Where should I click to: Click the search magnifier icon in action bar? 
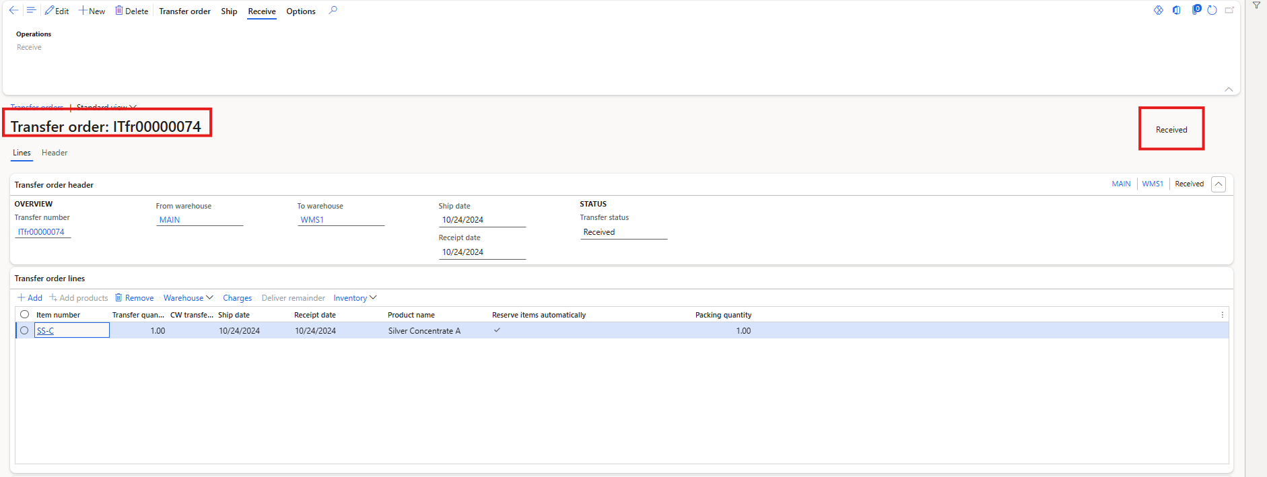(x=333, y=11)
